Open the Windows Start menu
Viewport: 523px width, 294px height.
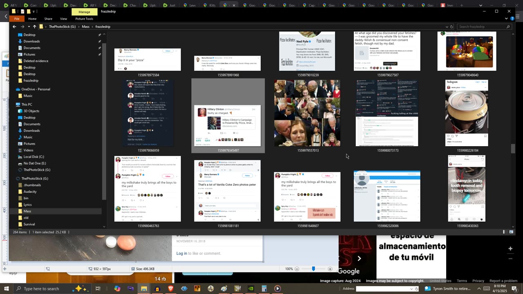[x=7, y=289]
